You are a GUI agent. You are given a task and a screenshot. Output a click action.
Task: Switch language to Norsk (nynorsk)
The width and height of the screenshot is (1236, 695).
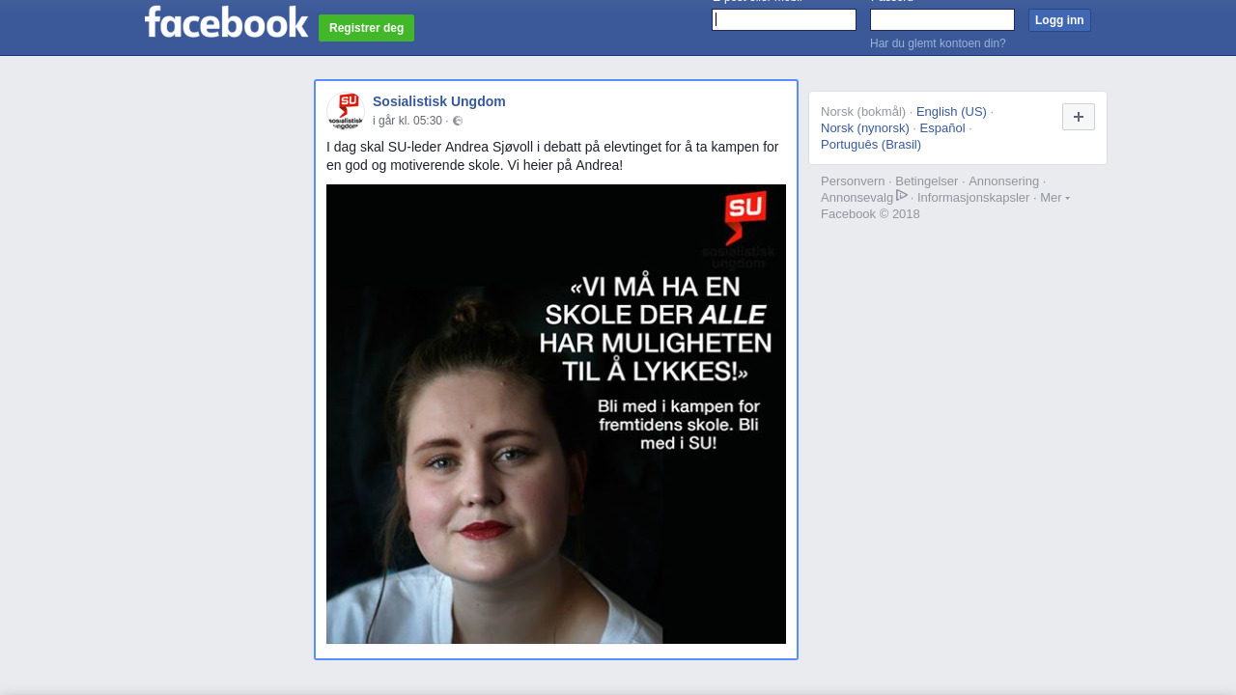[864, 128]
